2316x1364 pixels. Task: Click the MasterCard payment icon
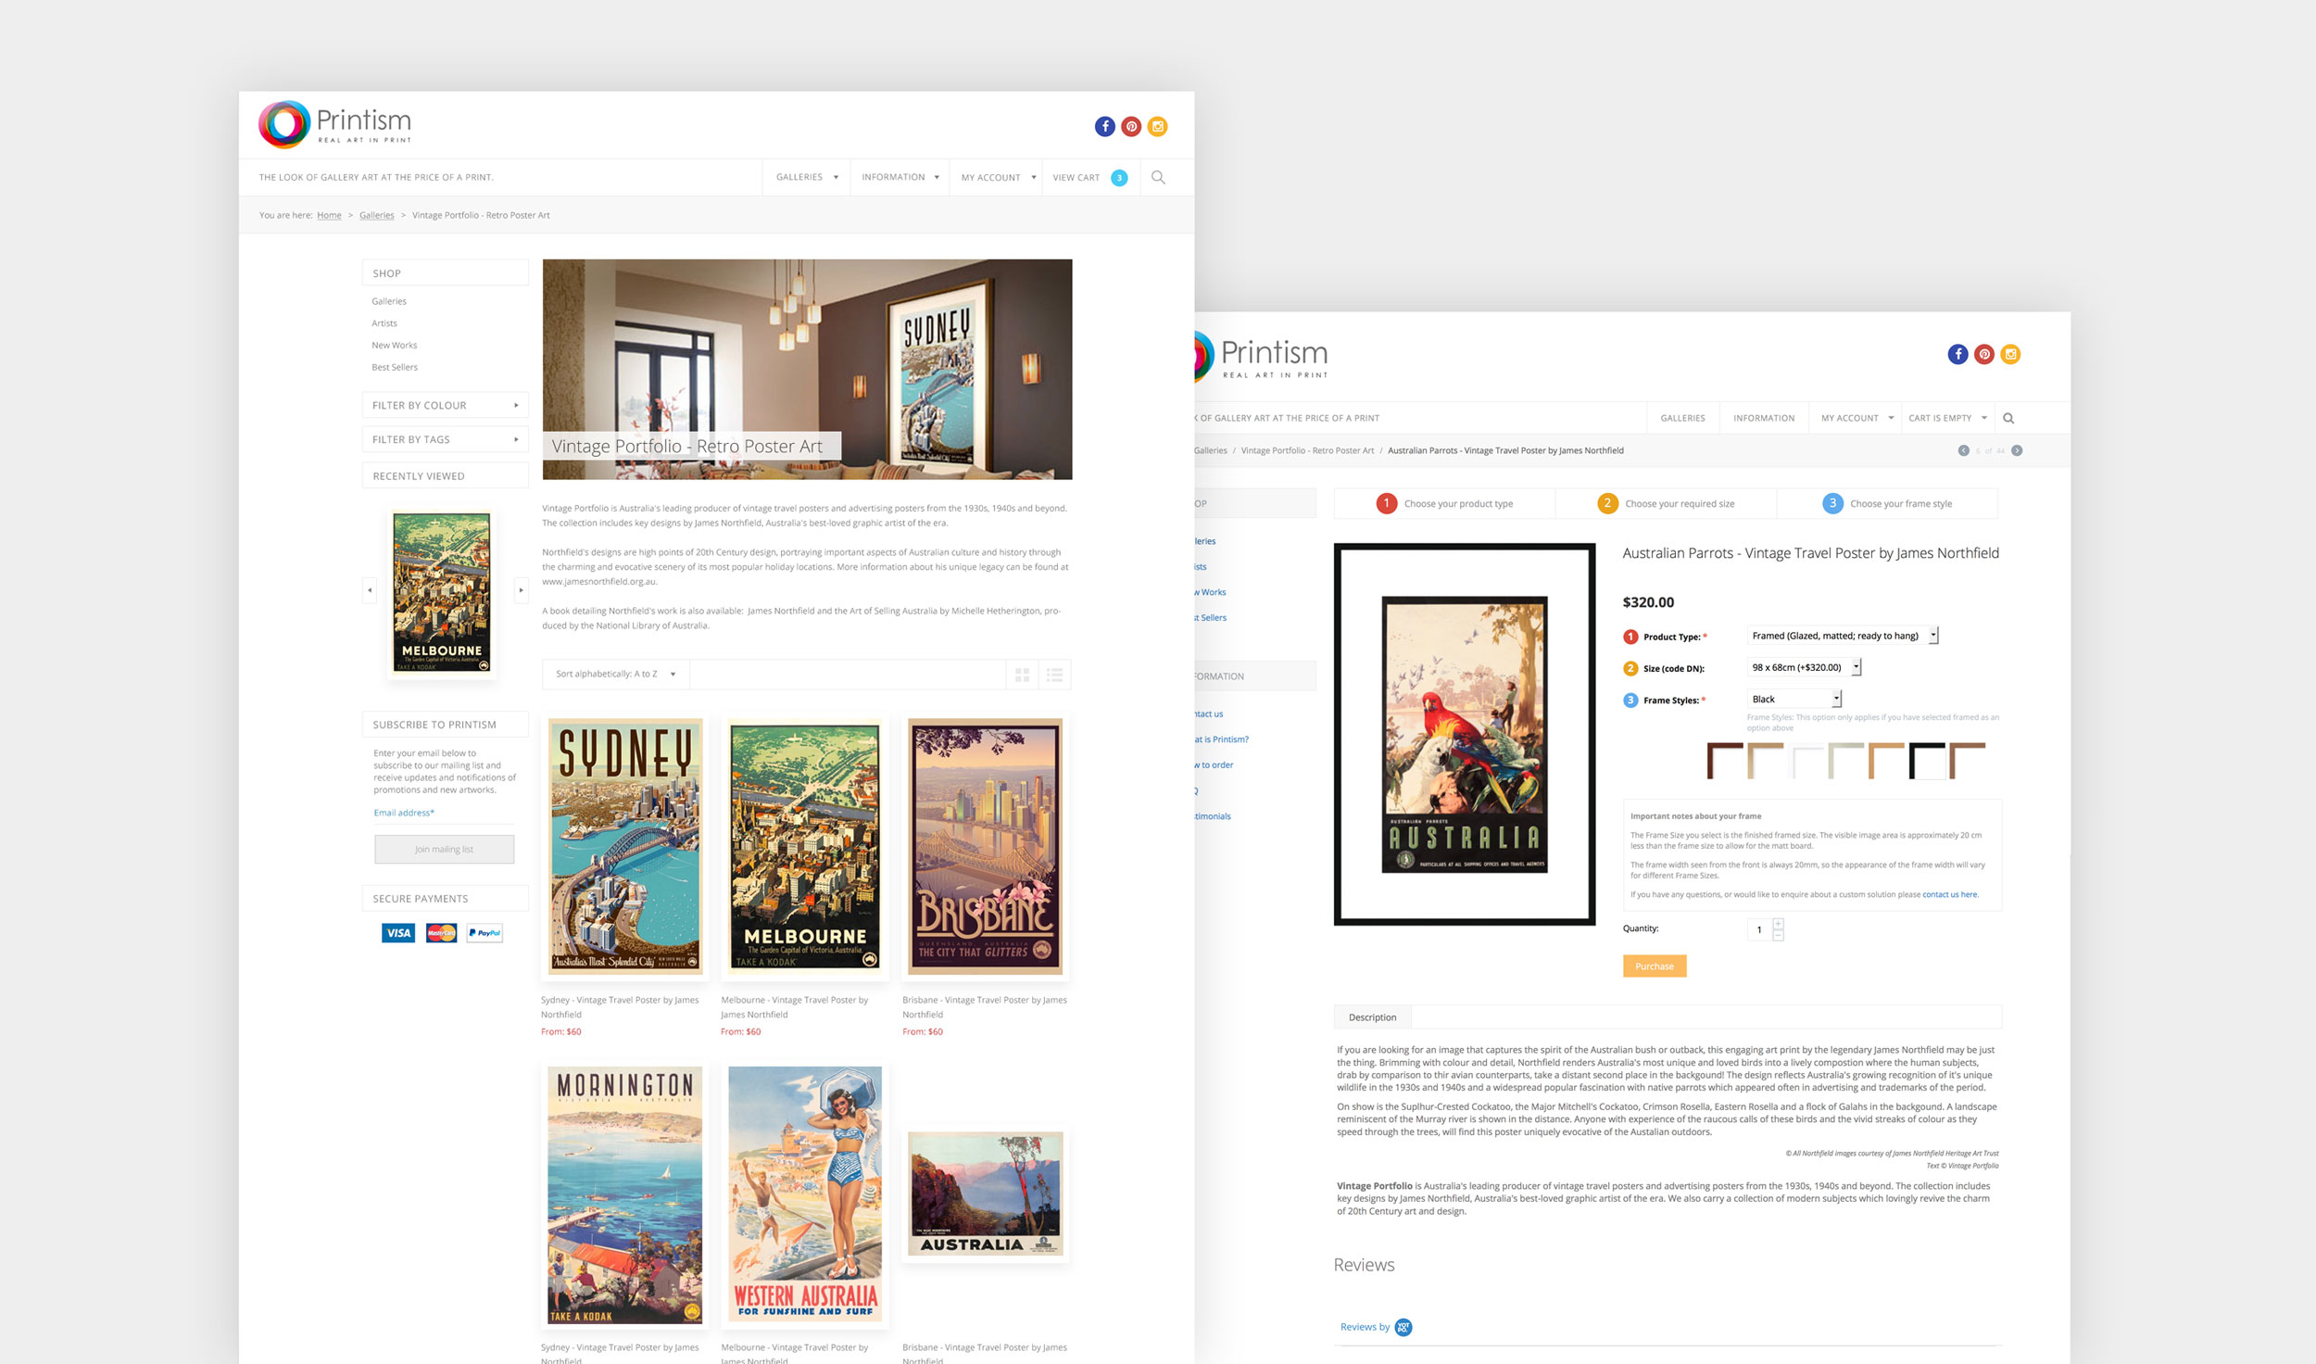tap(441, 933)
